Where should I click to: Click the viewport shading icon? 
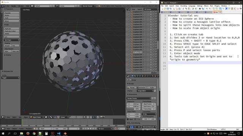(x=46, y=117)
